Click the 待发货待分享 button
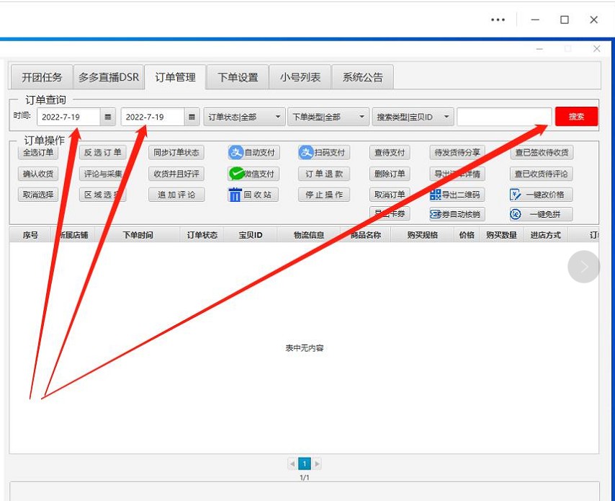 (457, 152)
